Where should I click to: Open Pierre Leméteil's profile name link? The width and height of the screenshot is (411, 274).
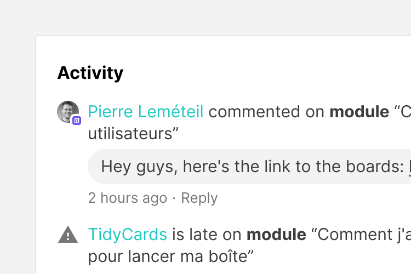pos(145,112)
